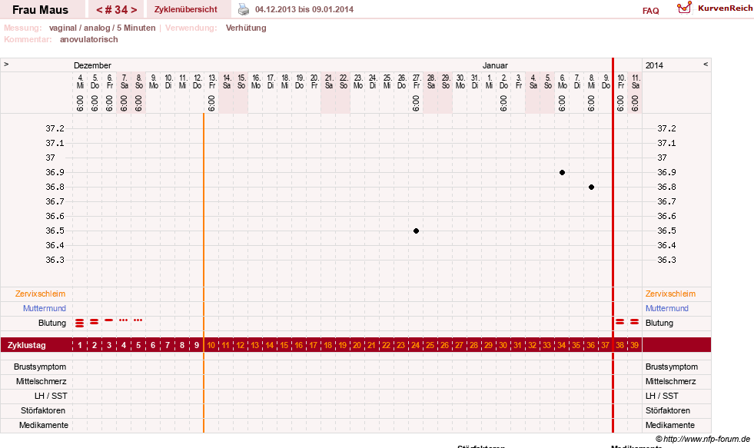Click right Zervixschleim row label
Image resolution: width=754 pixels, height=448 pixels.
pyautogui.click(x=670, y=294)
